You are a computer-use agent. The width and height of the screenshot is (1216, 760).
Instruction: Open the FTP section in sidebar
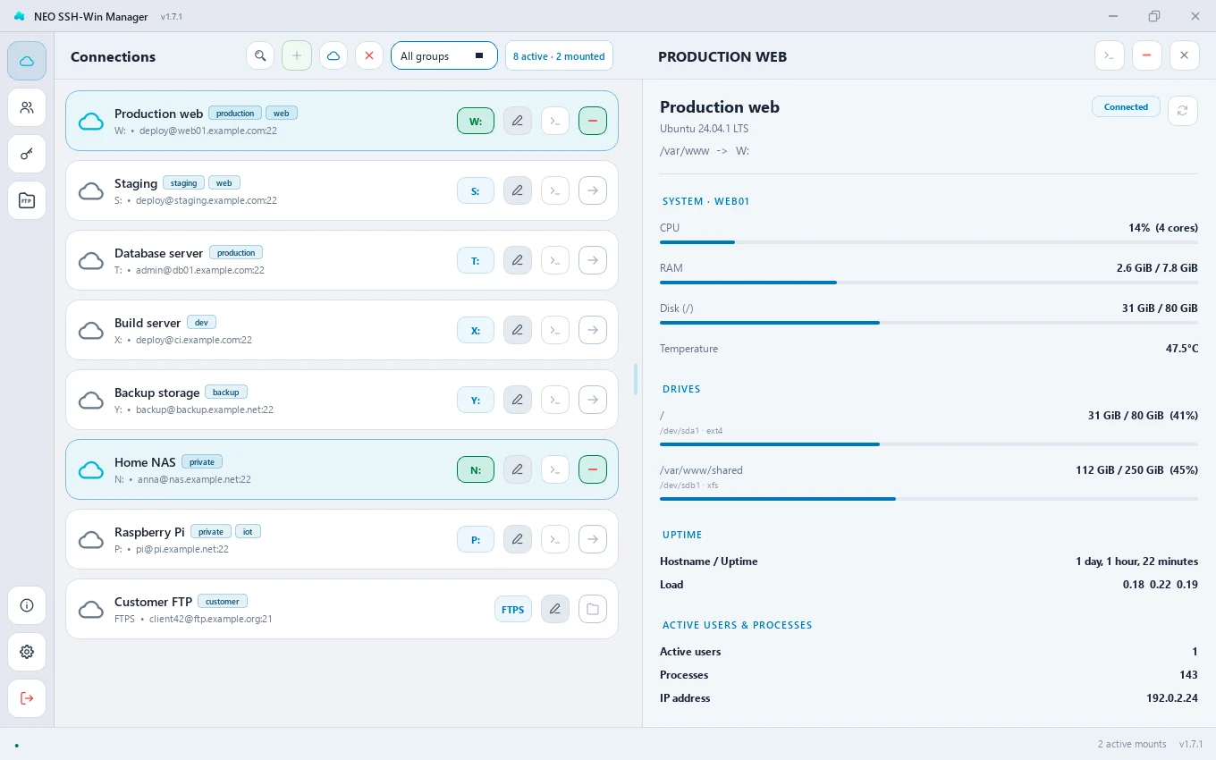click(x=27, y=200)
